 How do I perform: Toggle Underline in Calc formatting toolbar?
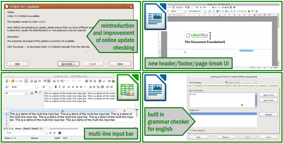click(64, 87)
